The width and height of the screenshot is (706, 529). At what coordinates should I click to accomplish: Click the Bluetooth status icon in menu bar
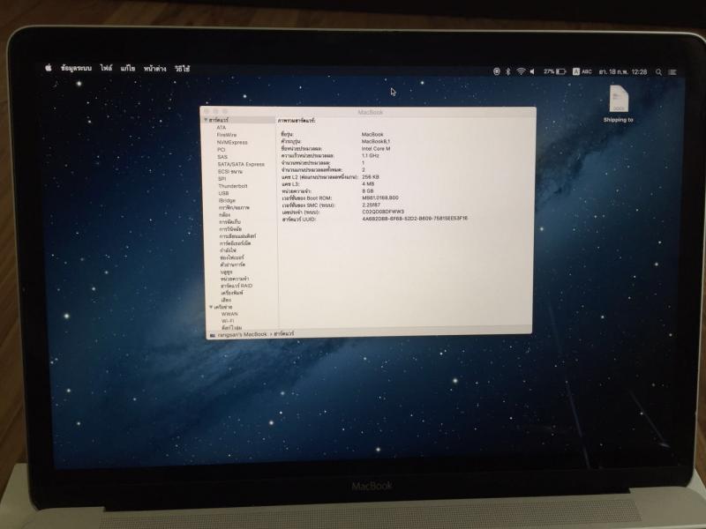[508, 71]
